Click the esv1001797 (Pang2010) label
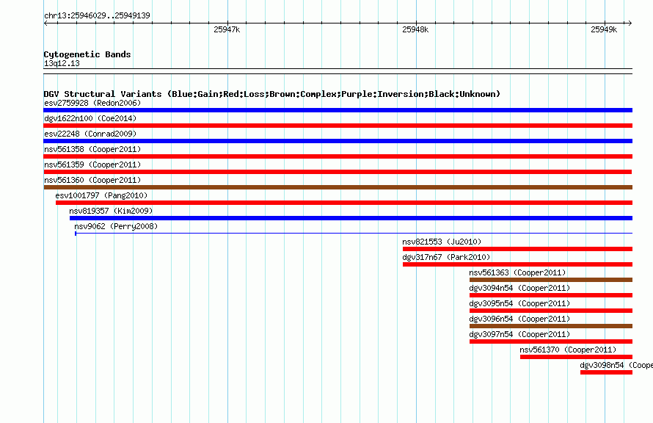 pyautogui.click(x=101, y=195)
